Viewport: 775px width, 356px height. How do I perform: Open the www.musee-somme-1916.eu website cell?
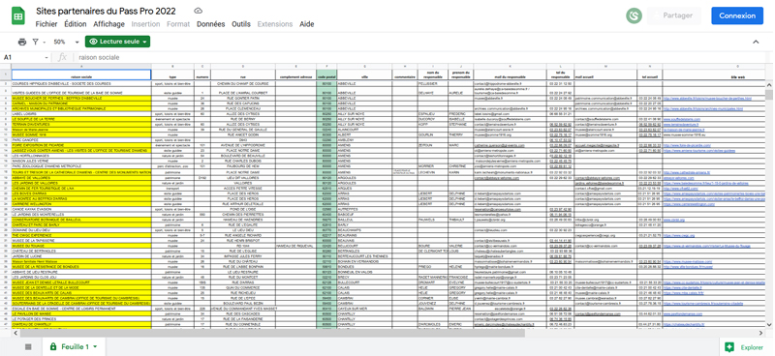[714, 134]
